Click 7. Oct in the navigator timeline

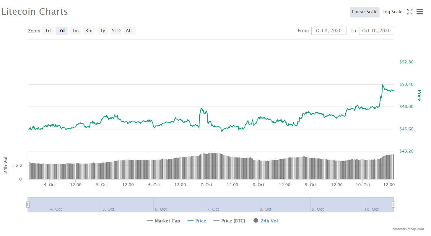coord(213,209)
